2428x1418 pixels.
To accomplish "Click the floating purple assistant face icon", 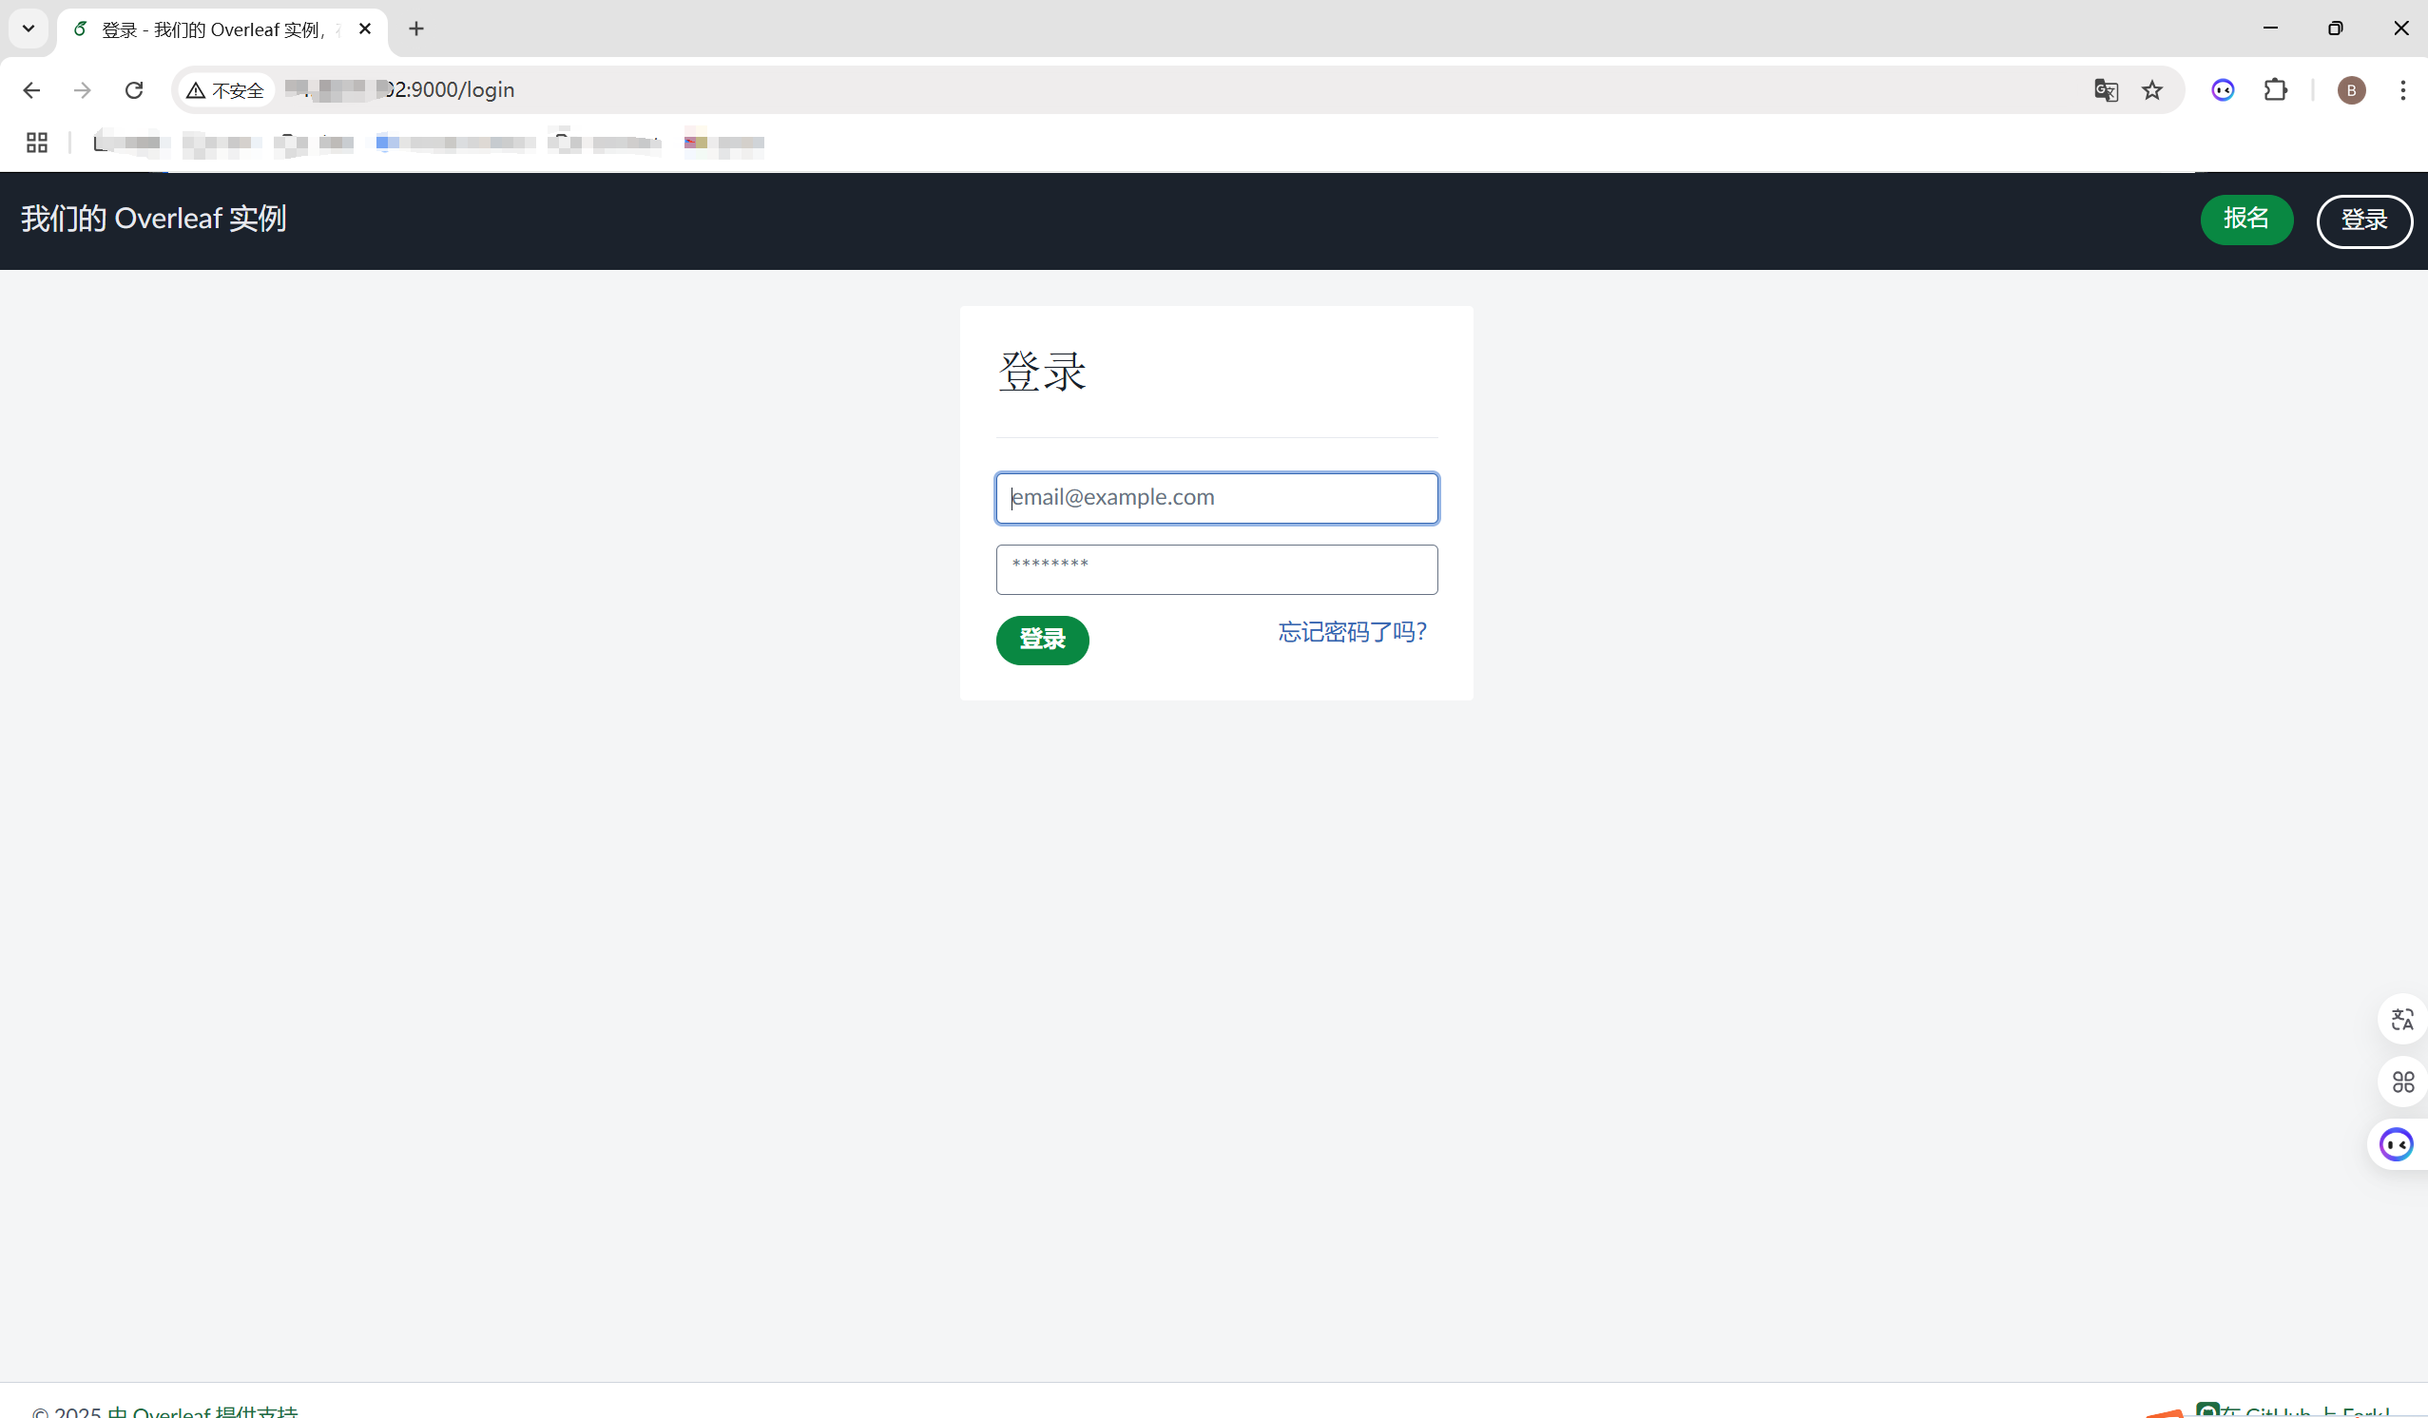I will [2398, 1144].
